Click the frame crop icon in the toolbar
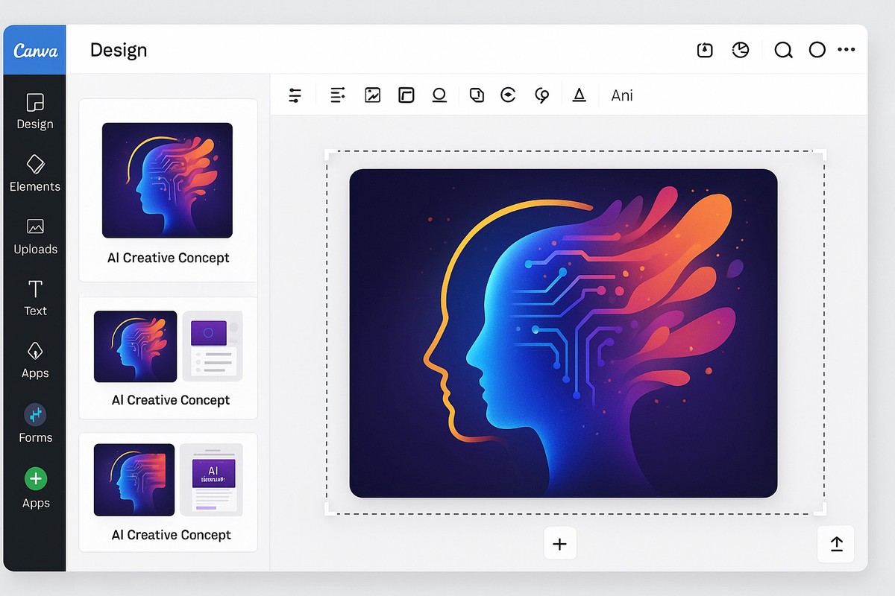895x596 pixels. pos(406,95)
